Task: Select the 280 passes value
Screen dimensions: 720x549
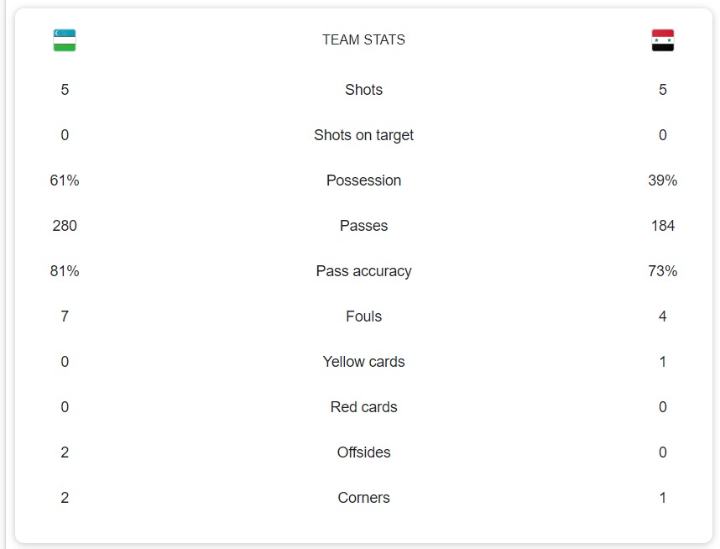Action: click(x=65, y=226)
